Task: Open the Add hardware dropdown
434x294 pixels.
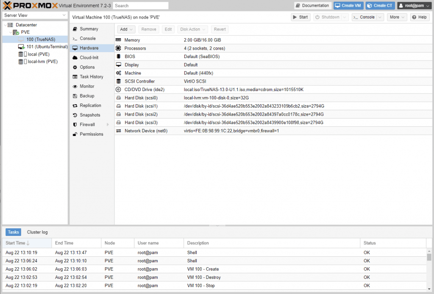Action: tap(126, 29)
